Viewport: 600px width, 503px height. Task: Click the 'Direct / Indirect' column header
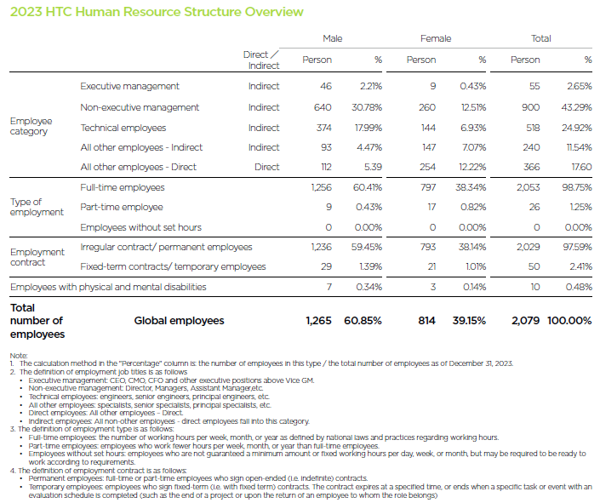pyautogui.click(x=261, y=60)
